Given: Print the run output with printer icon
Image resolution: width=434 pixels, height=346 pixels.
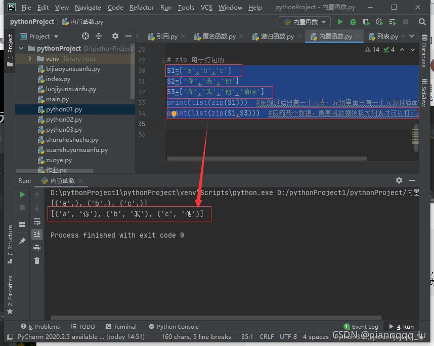Looking at the screenshot, I should click(37, 248).
